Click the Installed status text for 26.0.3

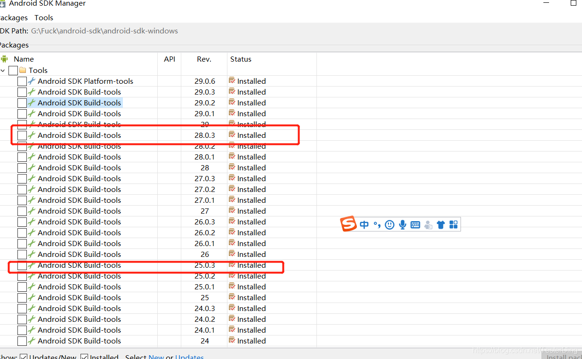(x=251, y=222)
